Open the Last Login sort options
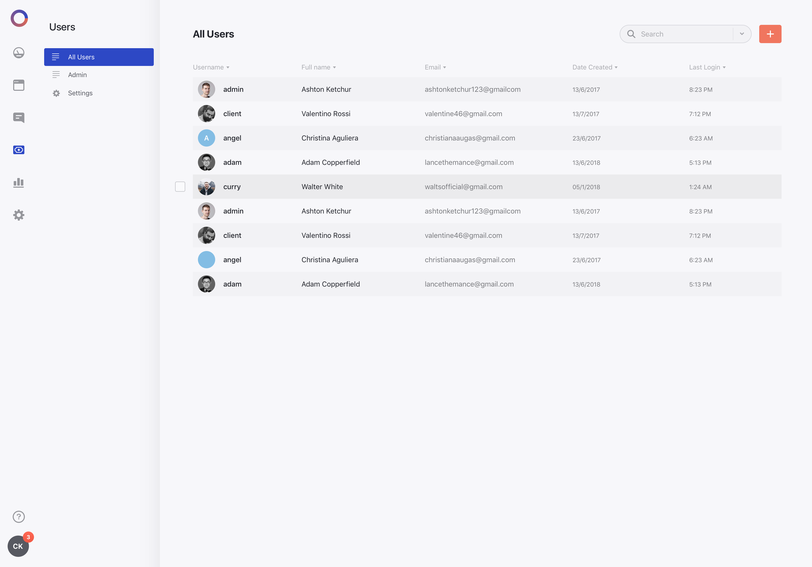Screen dimensions: 812x567 pos(724,67)
